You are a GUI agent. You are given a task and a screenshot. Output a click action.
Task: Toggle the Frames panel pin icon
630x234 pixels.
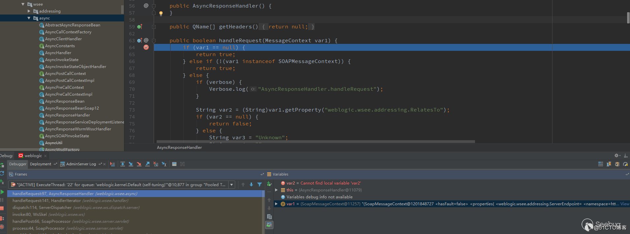coord(262,174)
